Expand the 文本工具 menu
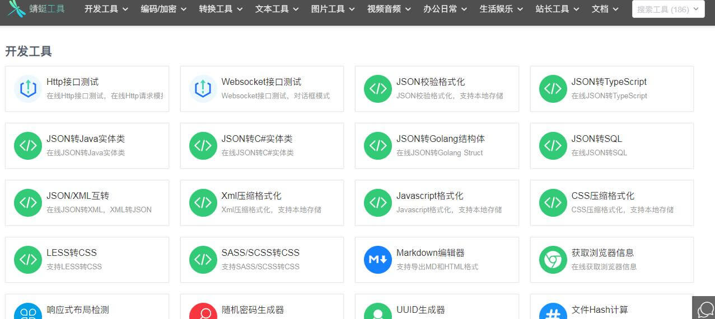Screen dimensions: 715x319 click(x=277, y=9)
